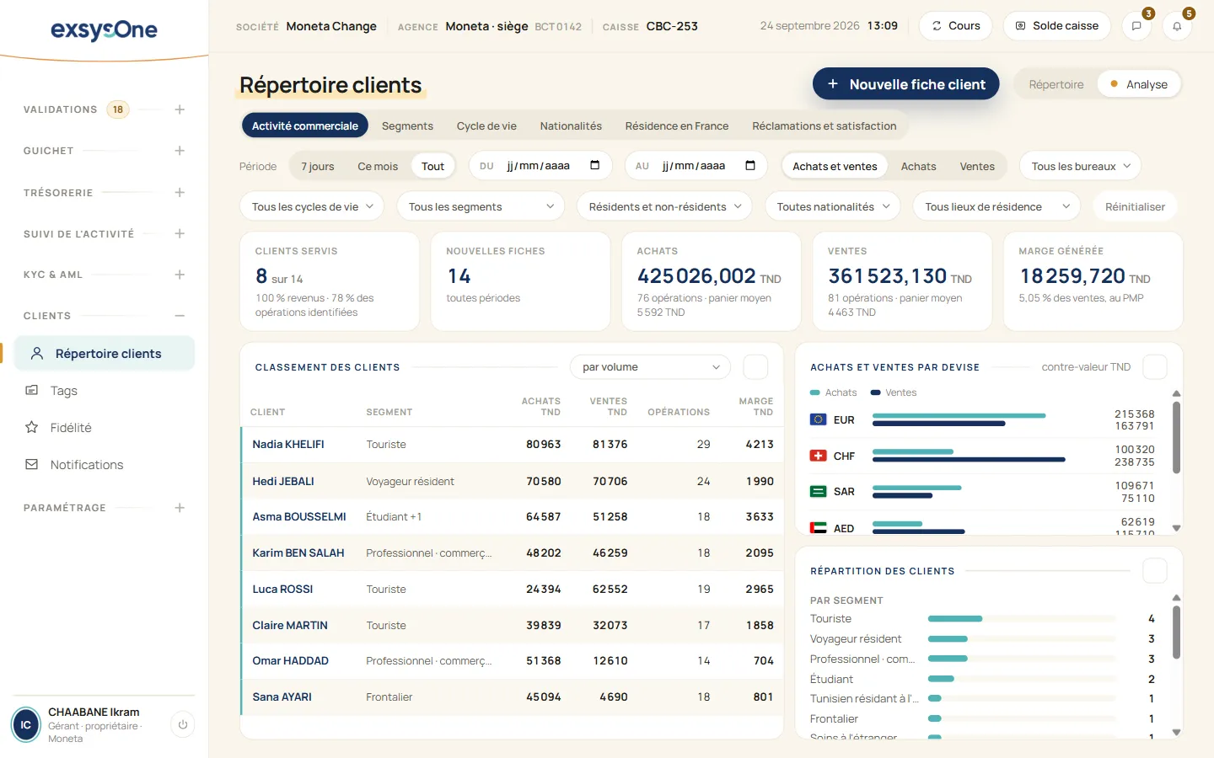Image resolution: width=1214 pixels, height=758 pixels.
Task: Click the CHF Swiss flag icon
Action: click(818, 456)
